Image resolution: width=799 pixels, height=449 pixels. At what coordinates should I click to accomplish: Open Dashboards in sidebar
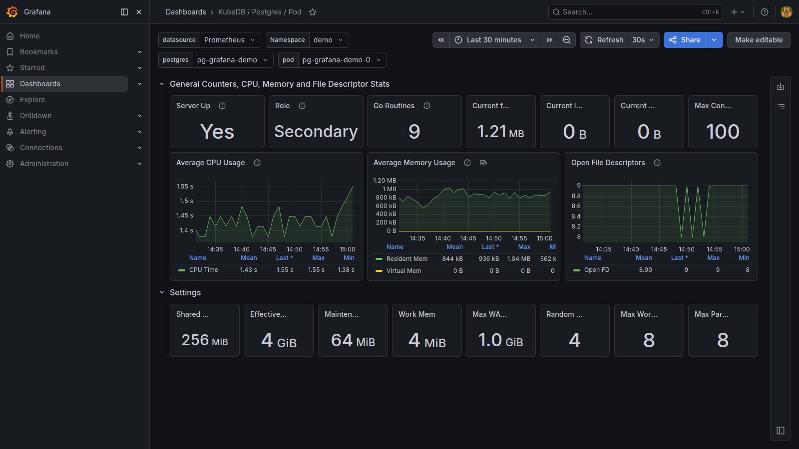[x=65, y=84]
